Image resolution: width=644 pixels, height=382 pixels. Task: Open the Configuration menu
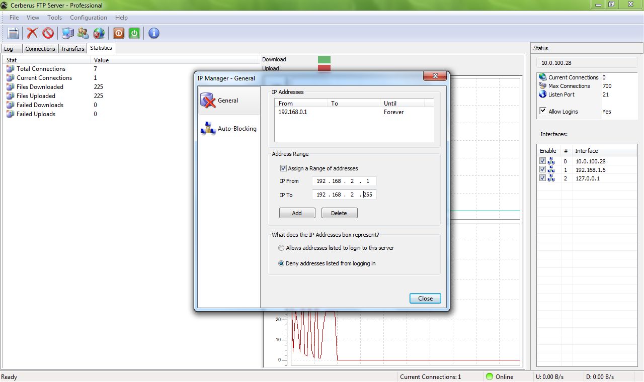89,18
